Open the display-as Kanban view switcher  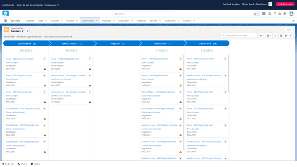[269, 35]
